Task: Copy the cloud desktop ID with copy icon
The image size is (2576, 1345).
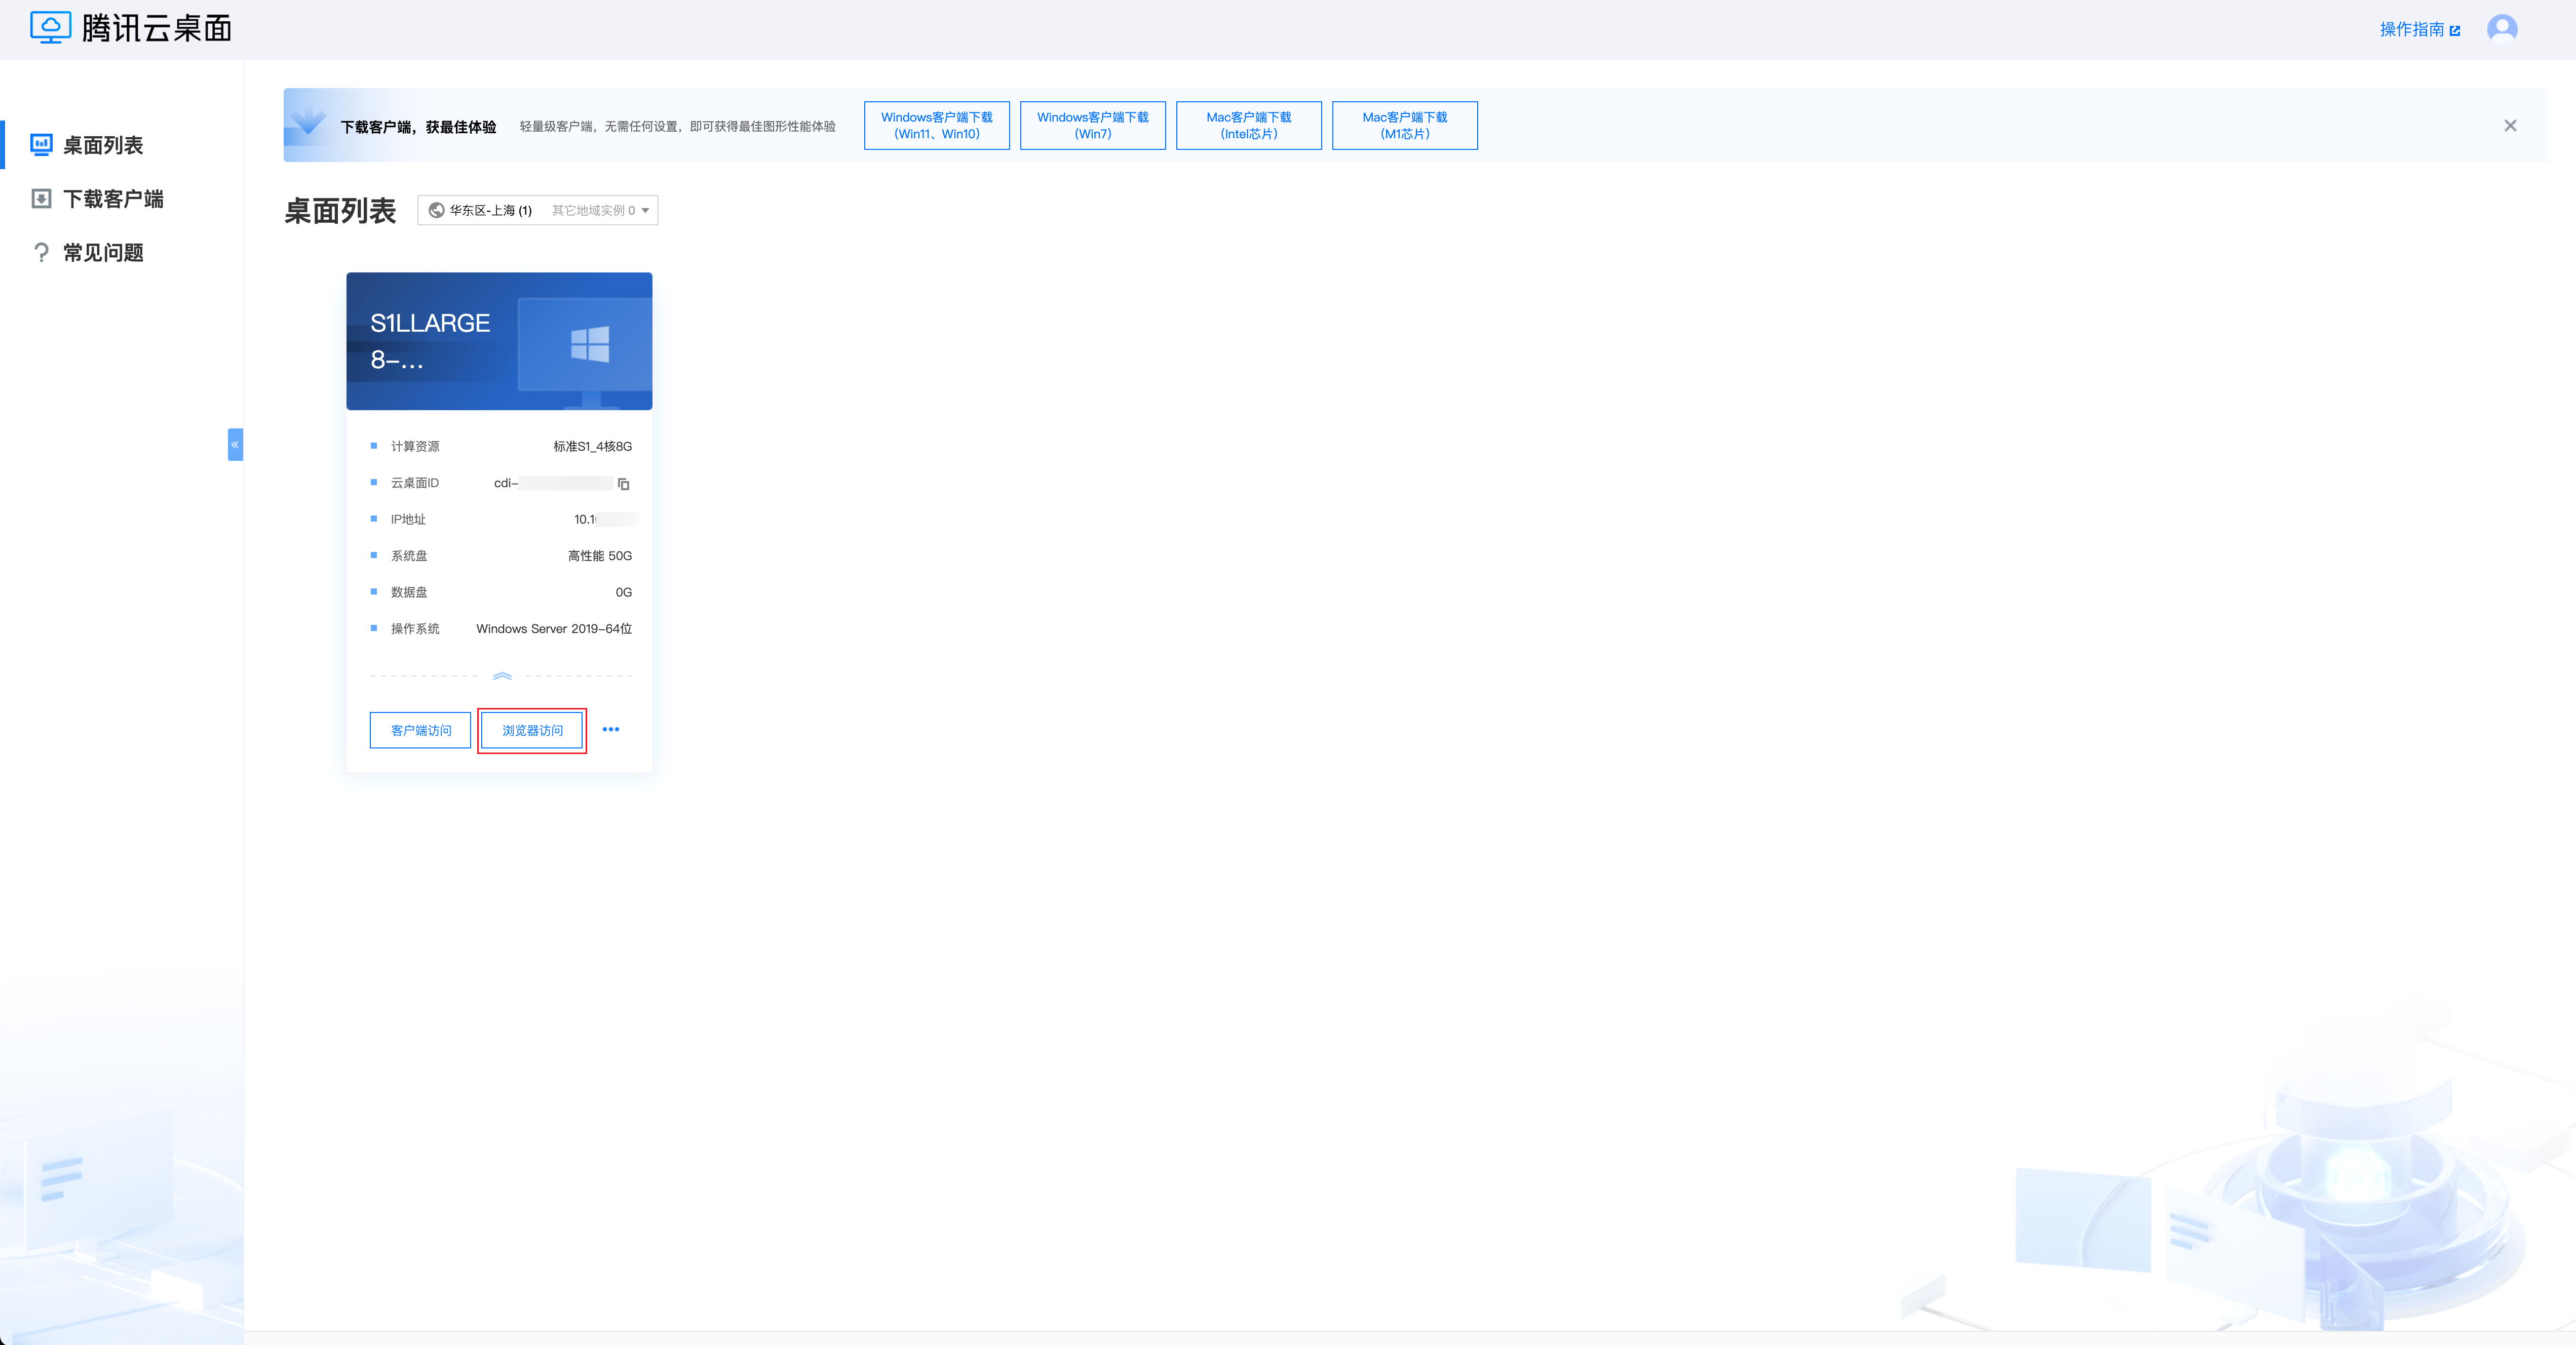Action: [623, 484]
